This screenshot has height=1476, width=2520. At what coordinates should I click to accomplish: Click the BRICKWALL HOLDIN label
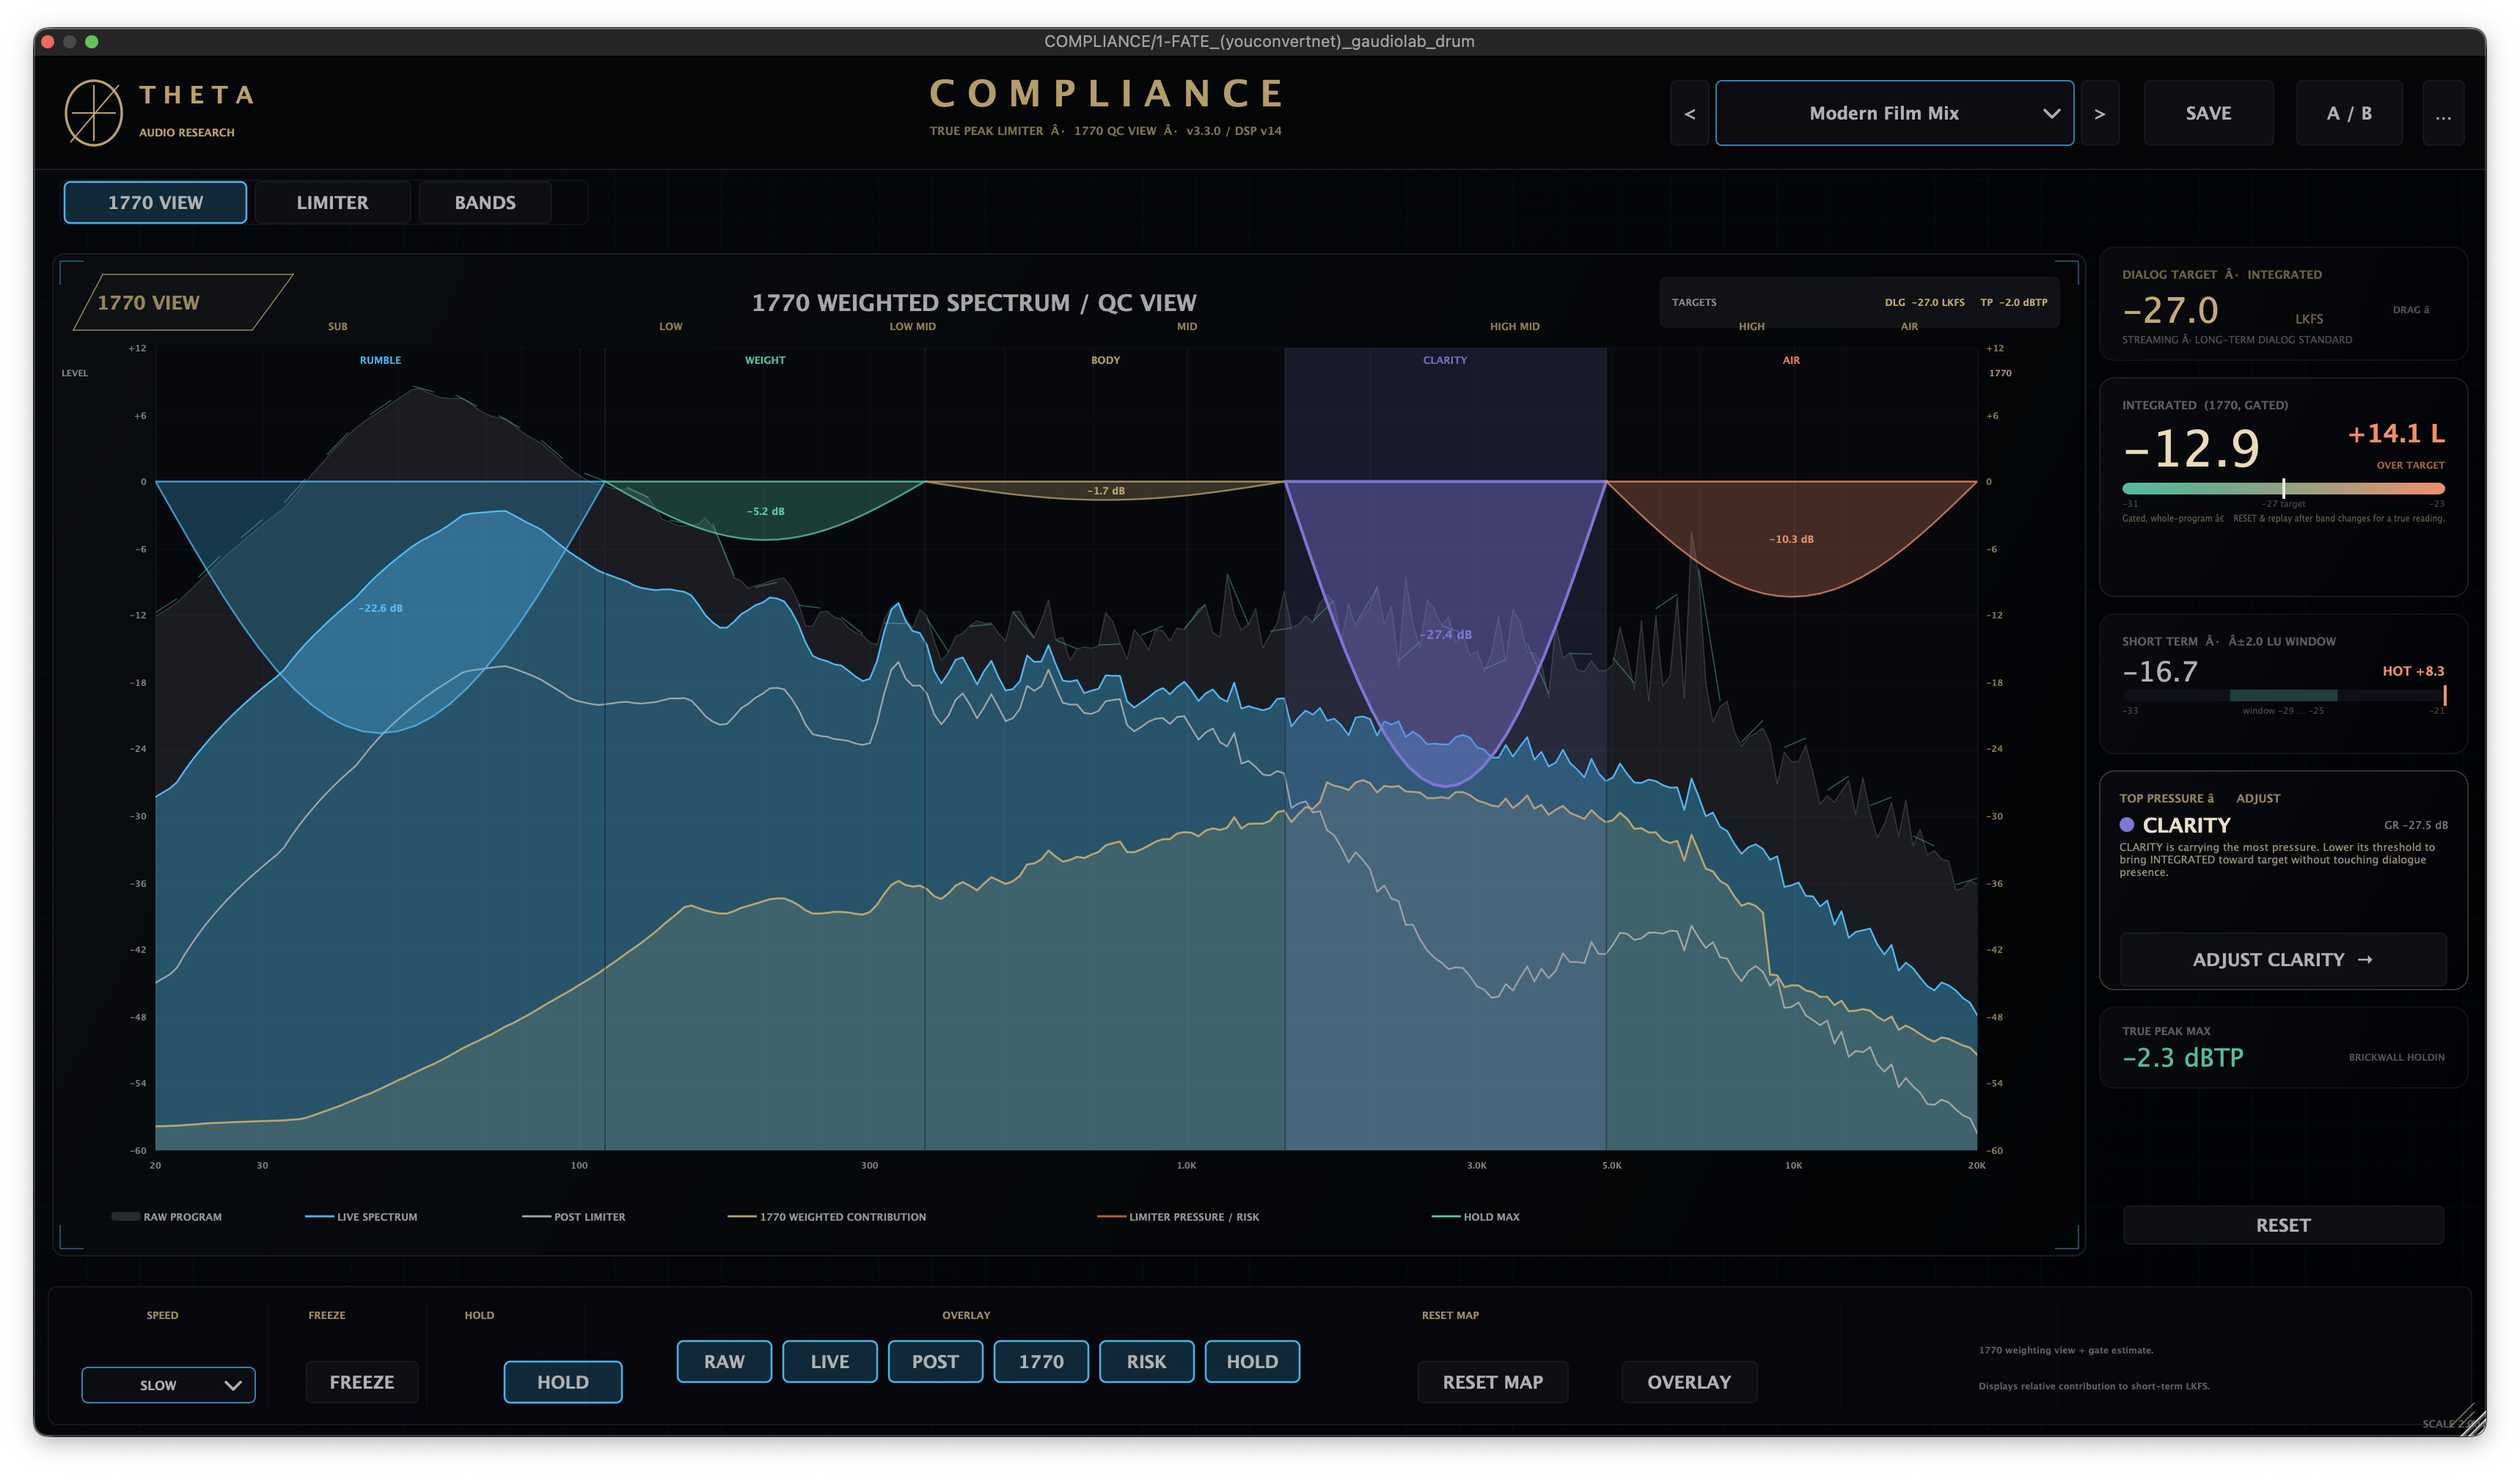pyautogui.click(x=2396, y=1057)
